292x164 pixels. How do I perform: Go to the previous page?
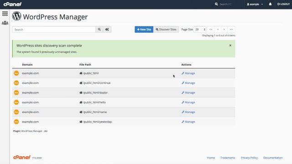(218, 29)
